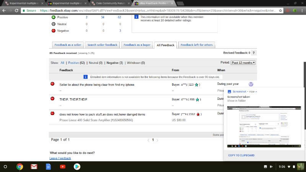Click the green extension icon in toolbar

(x=295, y=11)
